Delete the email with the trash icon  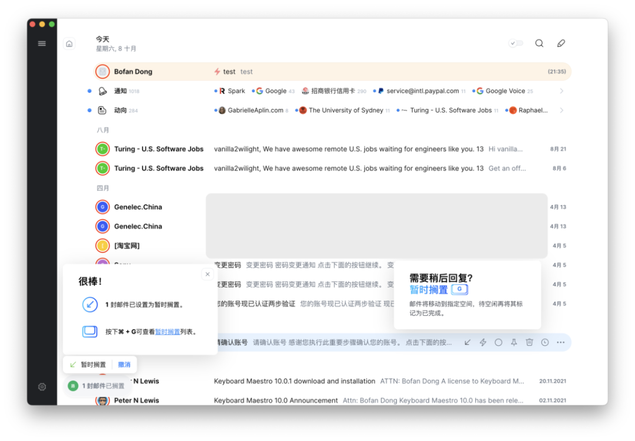coord(529,343)
